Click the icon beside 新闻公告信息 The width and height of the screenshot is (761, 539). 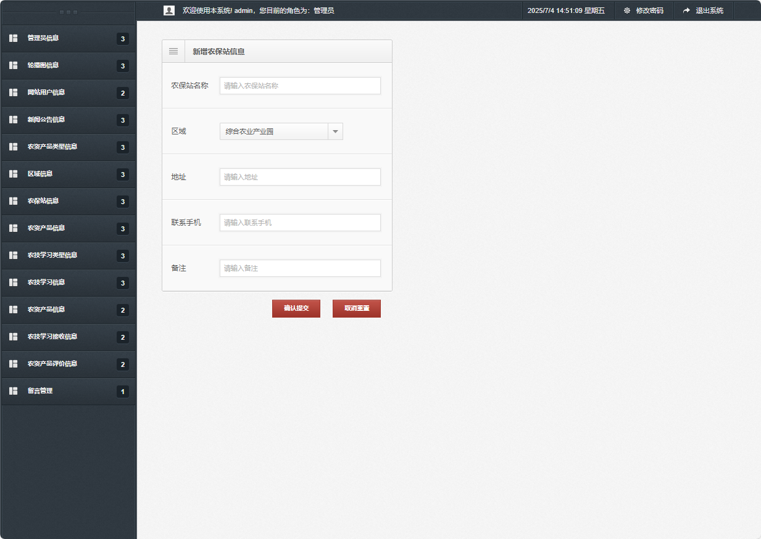13,120
